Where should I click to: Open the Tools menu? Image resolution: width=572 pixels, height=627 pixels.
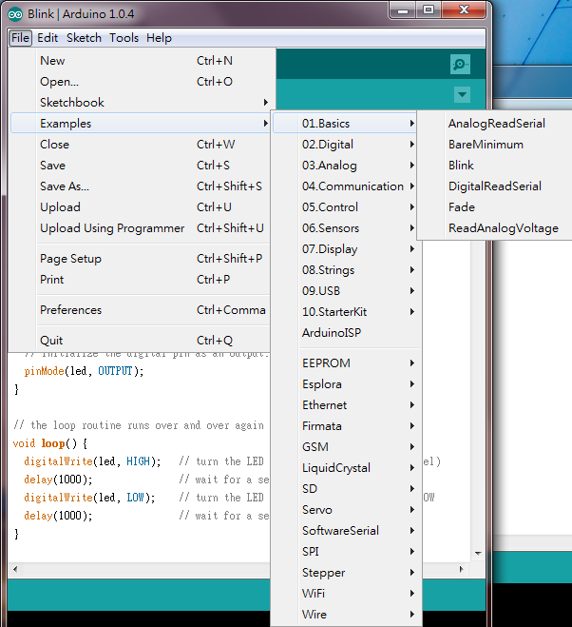tap(124, 38)
